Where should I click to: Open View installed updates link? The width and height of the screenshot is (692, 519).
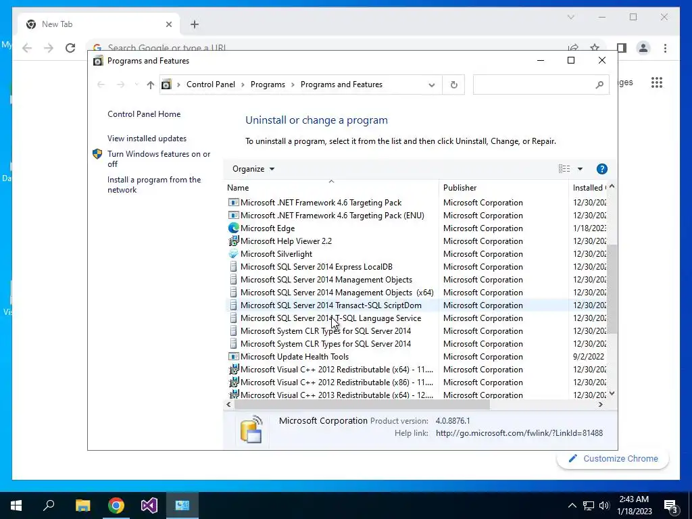[147, 139]
